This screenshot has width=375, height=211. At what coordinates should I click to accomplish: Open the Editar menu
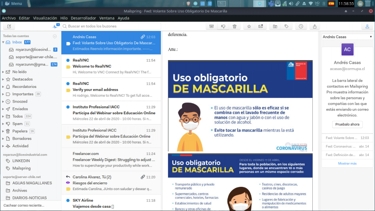25,18
